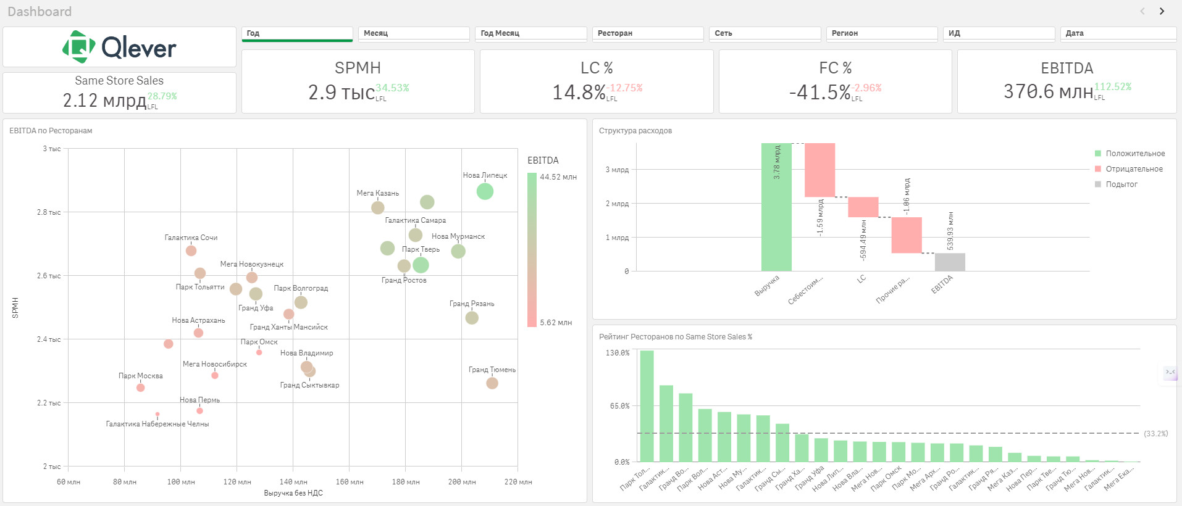Image resolution: width=1182 pixels, height=506 pixels.
Task: Open the Месяц filter
Action: [414, 34]
